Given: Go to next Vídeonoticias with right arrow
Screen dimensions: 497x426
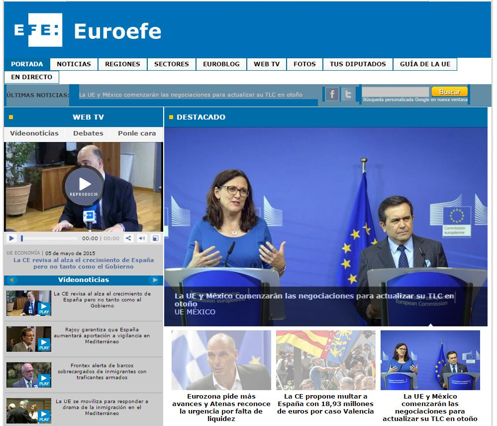Looking at the screenshot, I should coord(155,280).
